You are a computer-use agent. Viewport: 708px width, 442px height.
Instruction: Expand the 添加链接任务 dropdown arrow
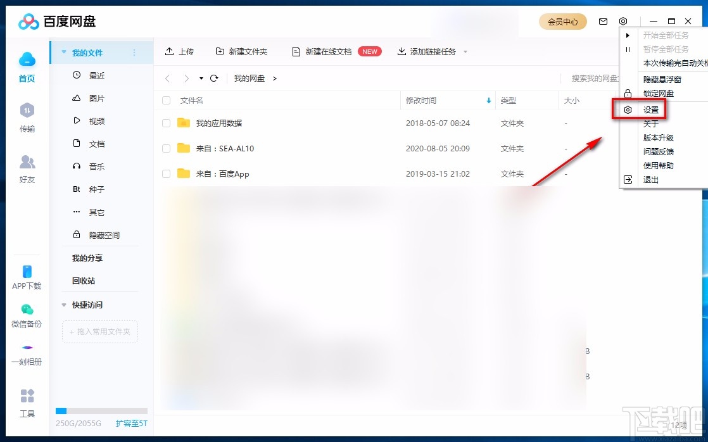tap(467, 52)
